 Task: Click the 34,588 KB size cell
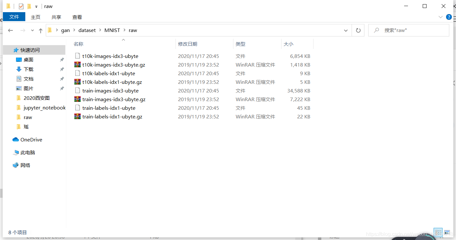click(x=299, y=91)
